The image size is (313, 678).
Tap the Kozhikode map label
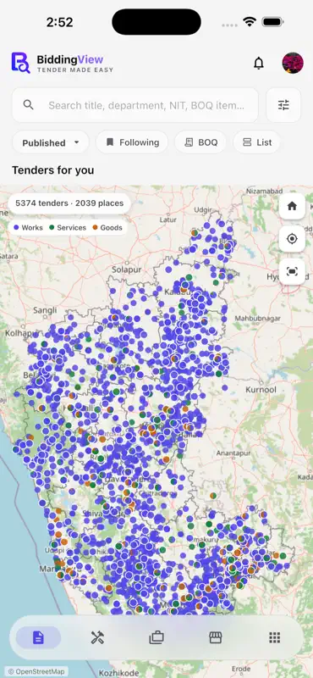pos(119,673)
